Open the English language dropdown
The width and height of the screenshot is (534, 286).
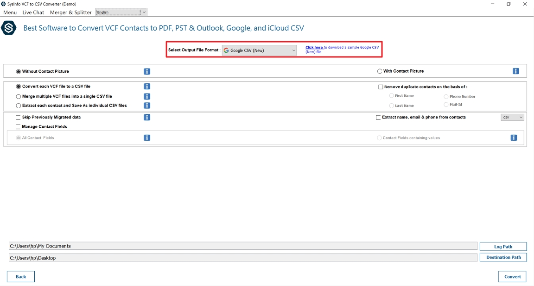coord(121,12)
